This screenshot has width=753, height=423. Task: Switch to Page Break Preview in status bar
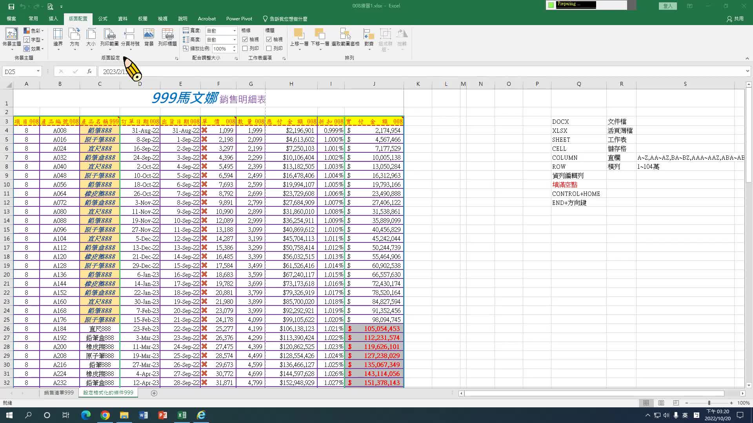click(x=676, y=403)
